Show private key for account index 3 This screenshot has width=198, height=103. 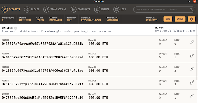(x=192, y=83)
